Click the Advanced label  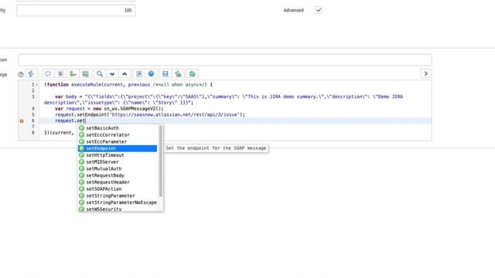point(293,10)
